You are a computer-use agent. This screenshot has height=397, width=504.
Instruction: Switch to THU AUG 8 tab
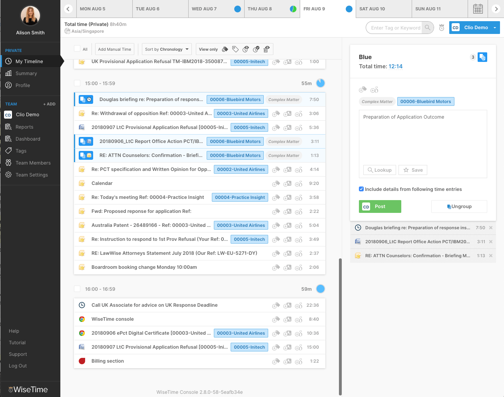(272, 9)
